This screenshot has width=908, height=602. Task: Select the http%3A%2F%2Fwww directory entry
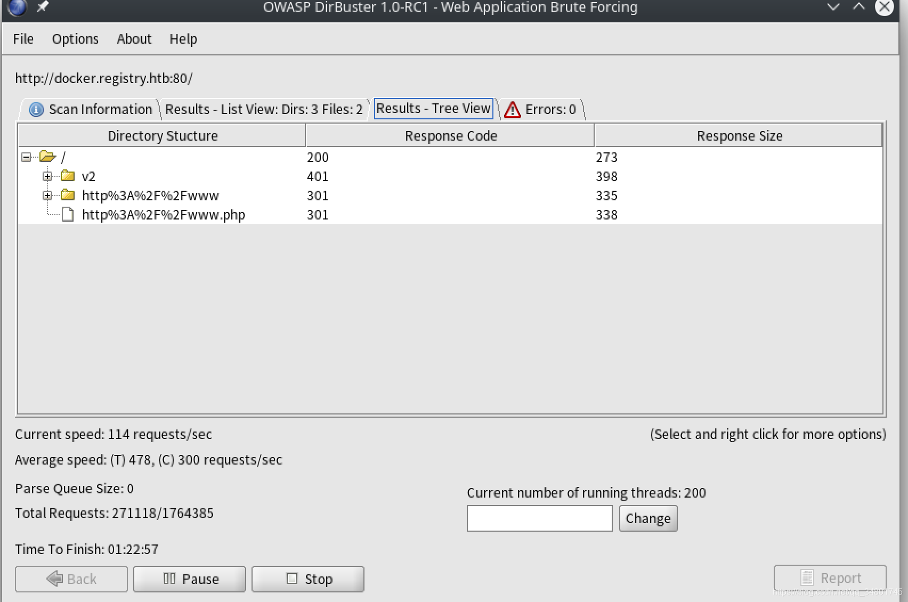(150, 196)
